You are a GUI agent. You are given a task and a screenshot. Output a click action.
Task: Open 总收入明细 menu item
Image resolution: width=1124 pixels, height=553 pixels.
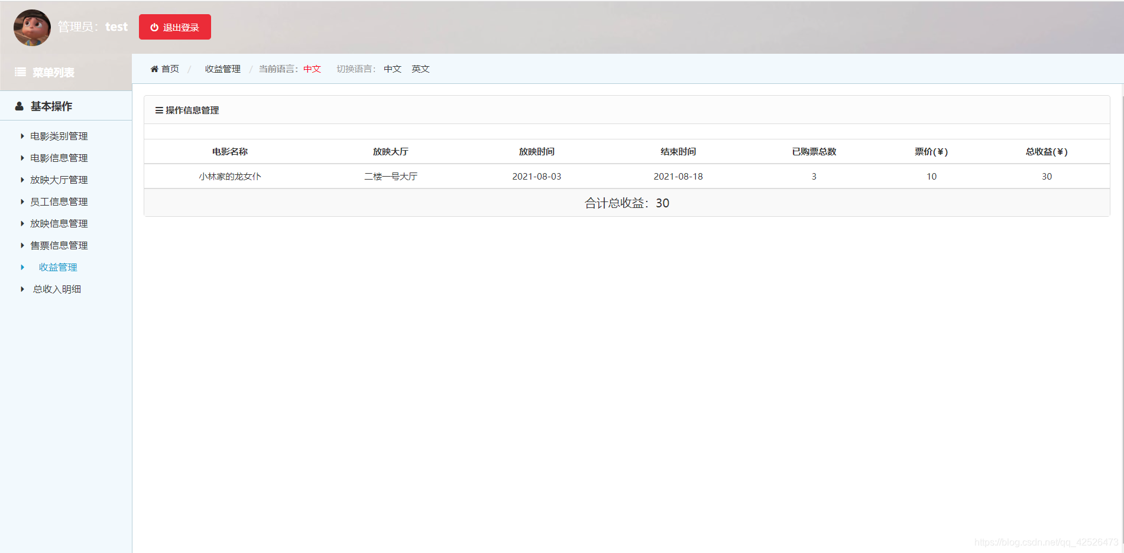click(57, 289)
